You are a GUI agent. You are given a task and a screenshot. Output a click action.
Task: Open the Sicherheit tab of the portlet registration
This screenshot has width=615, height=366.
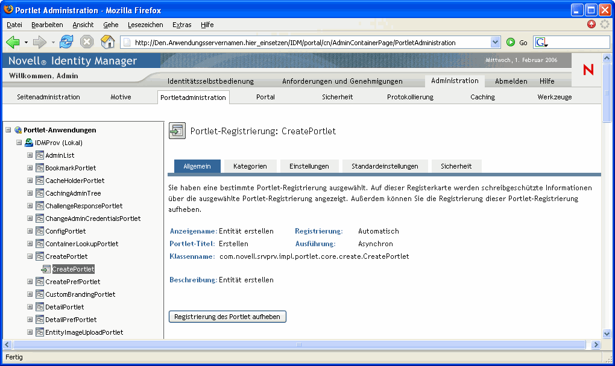[456, 166]
